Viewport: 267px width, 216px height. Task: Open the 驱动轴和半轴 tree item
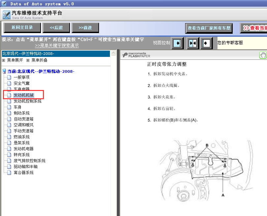(x=25, y=167)
